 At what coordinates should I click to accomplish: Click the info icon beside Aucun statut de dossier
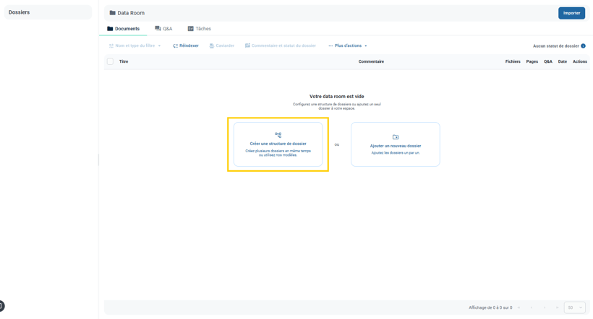584,46
